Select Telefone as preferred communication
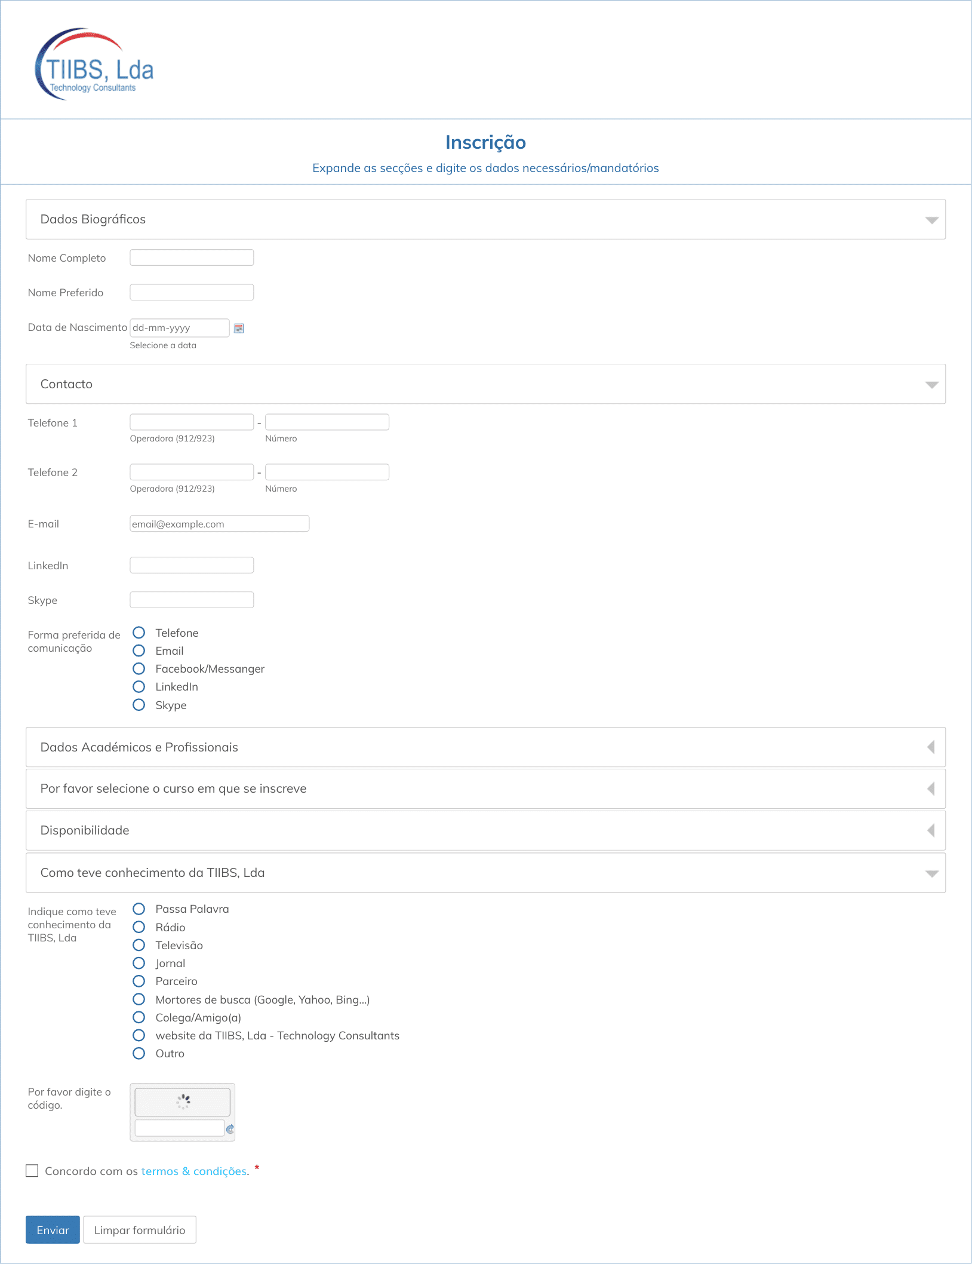 [x=139, y=633]
